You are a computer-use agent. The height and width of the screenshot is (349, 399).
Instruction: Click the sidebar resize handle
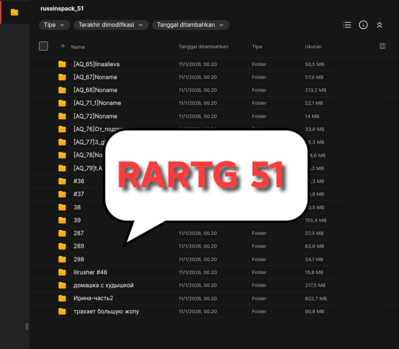tap(27, 326)
